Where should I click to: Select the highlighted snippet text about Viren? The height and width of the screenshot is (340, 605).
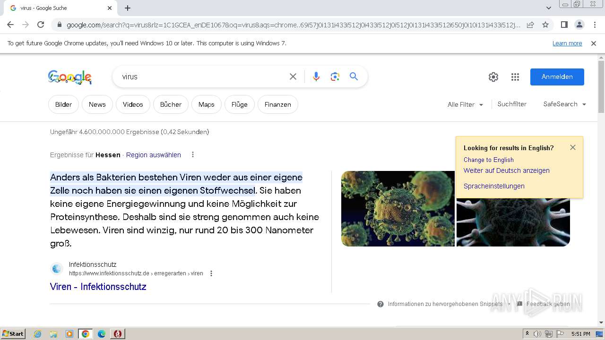click(x=176, y=184)
